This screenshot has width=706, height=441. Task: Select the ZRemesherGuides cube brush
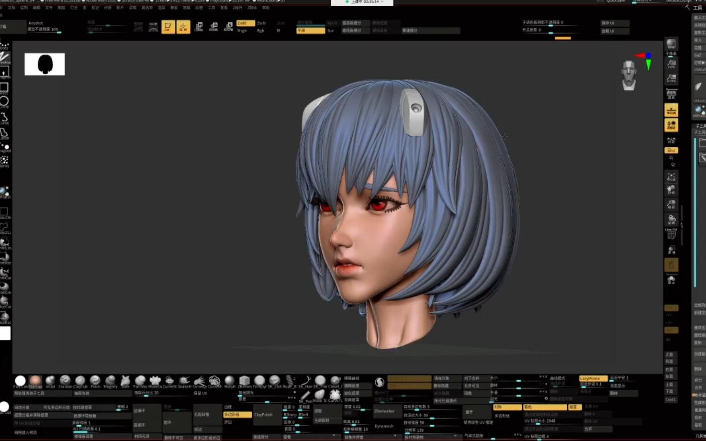click(245, 382)
